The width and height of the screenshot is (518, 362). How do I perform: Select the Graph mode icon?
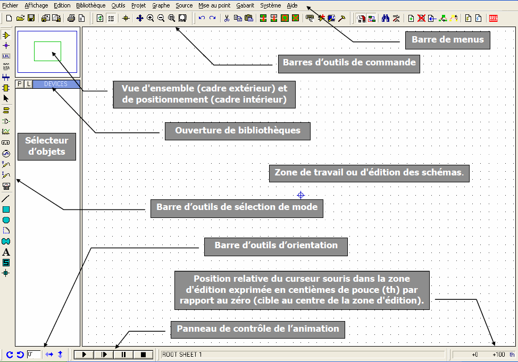point(6,132)
